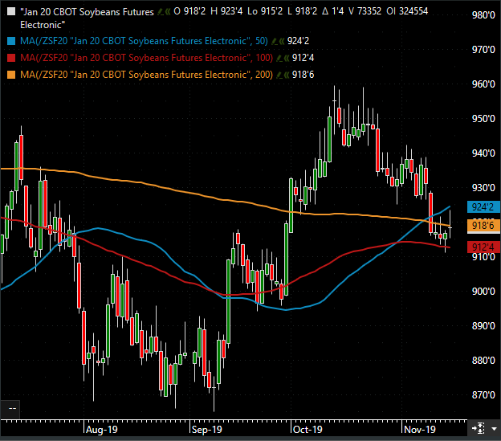Click the 940'0 price axis label
The width and height of the screenshot is (501, 441).
(x=483, y=153)
